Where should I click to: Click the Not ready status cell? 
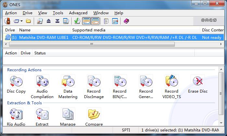(x=212, y=38)
